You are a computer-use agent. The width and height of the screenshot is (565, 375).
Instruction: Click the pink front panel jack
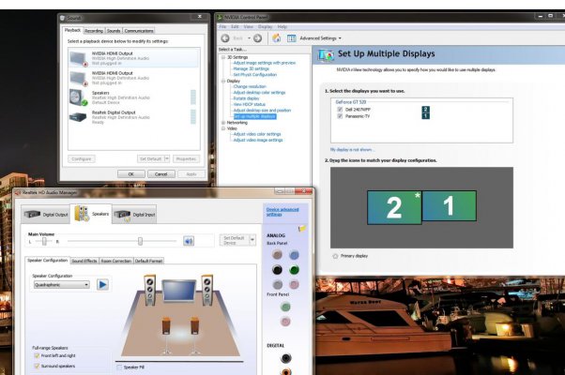(285, 322)
